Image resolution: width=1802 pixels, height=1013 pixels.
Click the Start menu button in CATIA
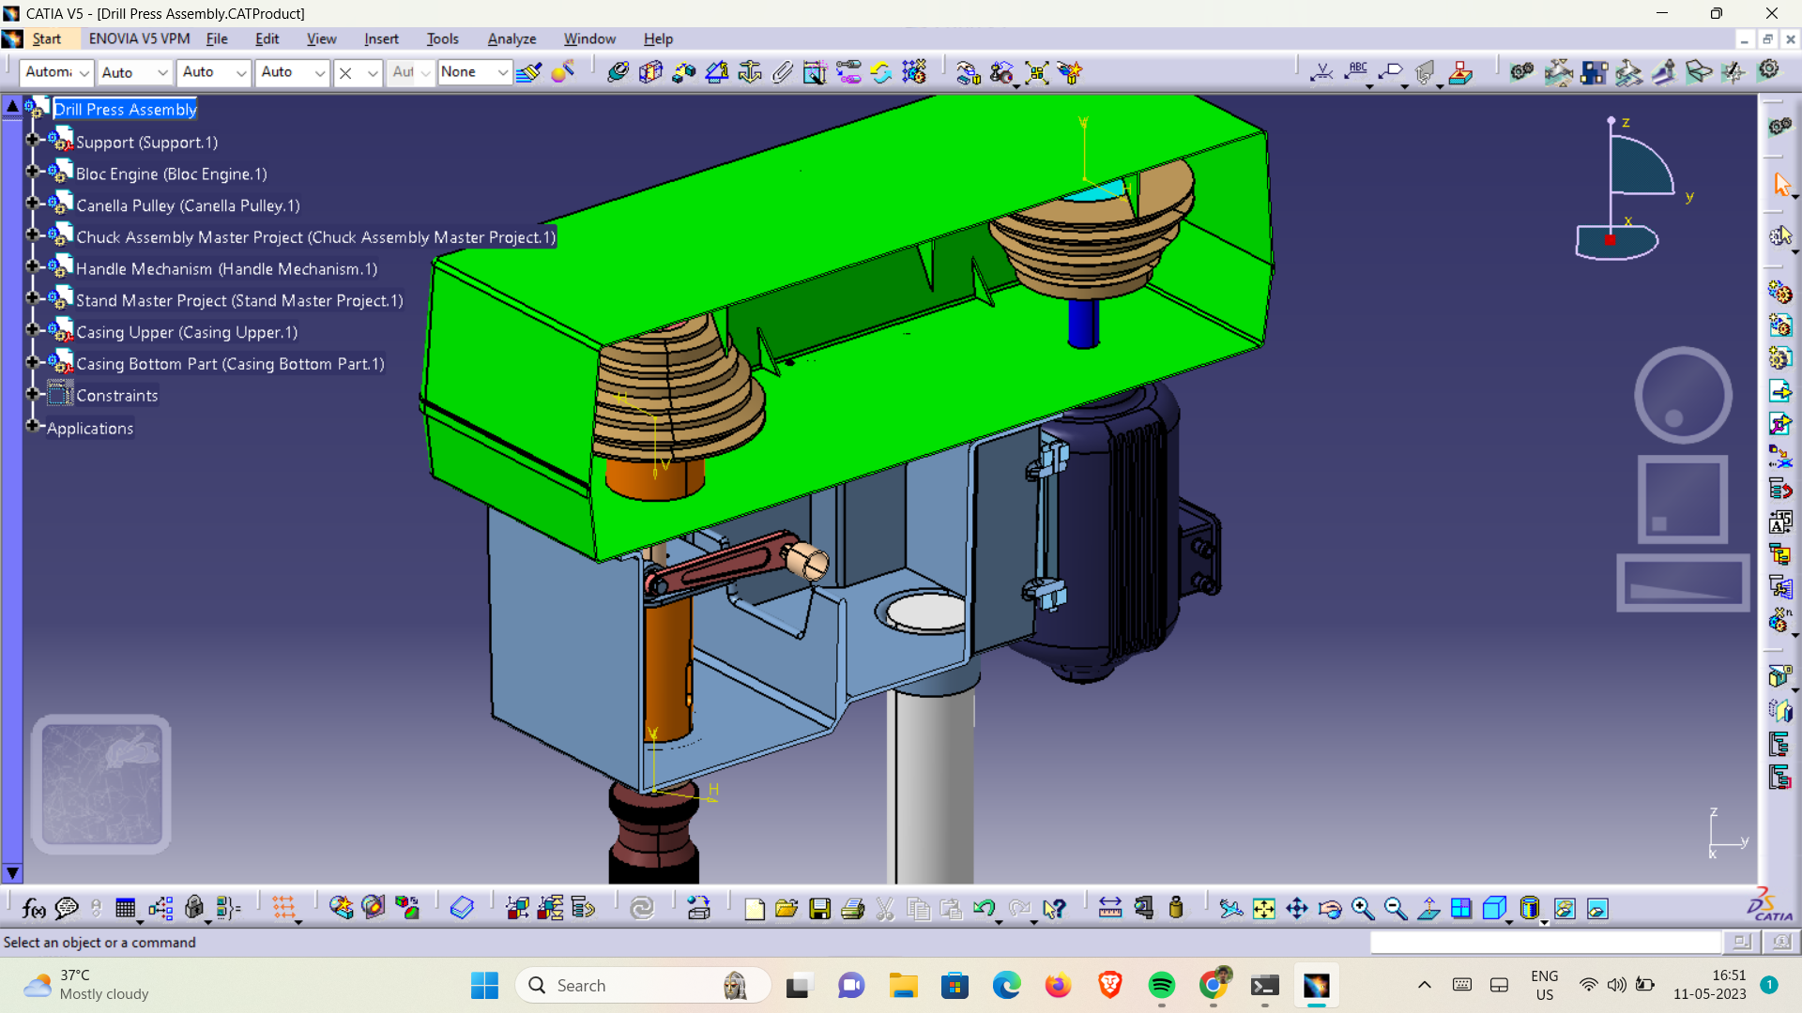pos(46,38)
